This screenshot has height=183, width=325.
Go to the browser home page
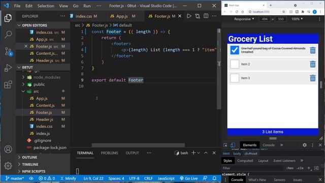(x=243, y=12)
